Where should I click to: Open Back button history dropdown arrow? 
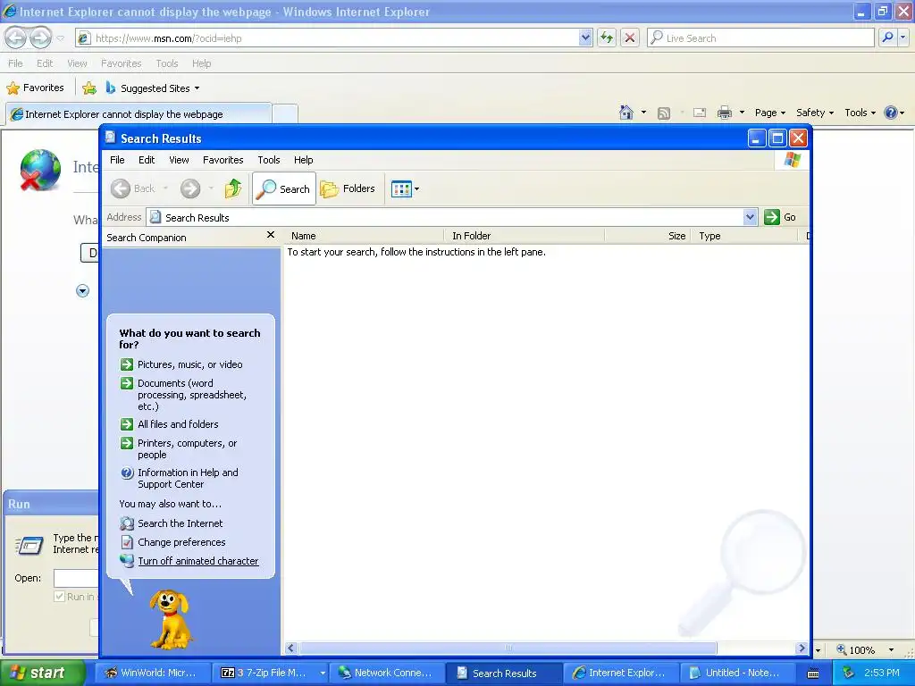tap(165, 188)
